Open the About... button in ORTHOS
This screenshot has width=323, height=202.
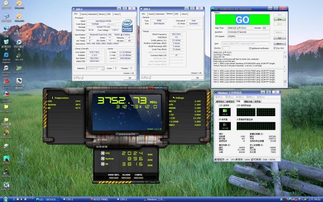coord(280,44)
